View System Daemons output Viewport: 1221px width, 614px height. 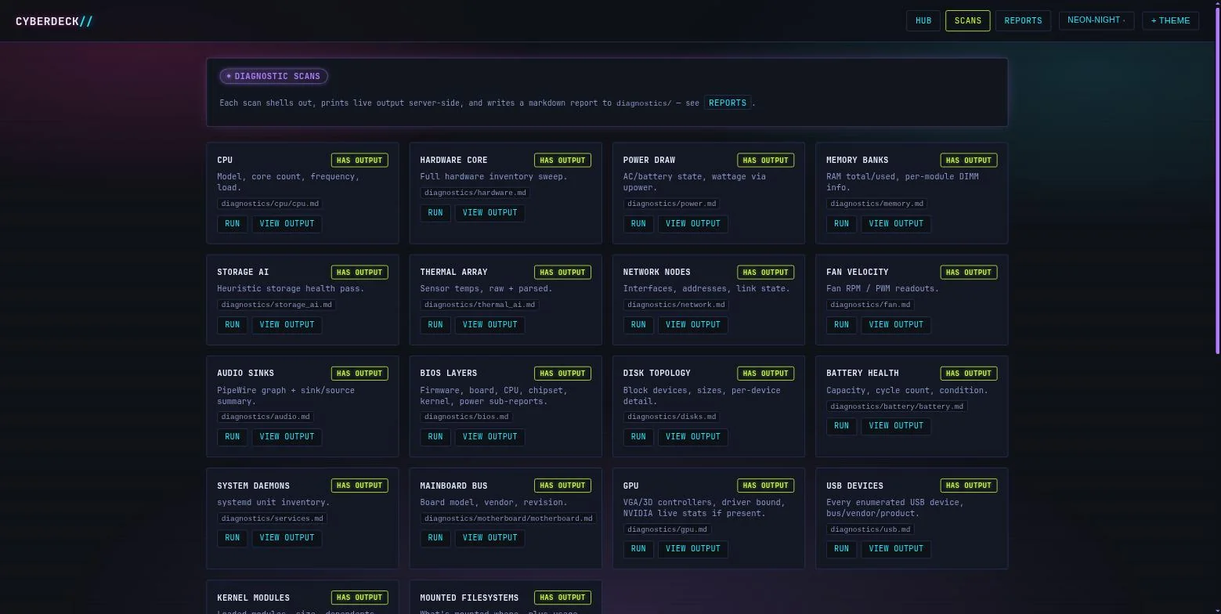[x=287, y=537]
